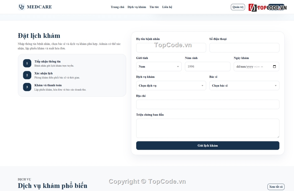Focus the Số điện thoại input field
The image size is (294, 191).
click(x=244, y=48)
